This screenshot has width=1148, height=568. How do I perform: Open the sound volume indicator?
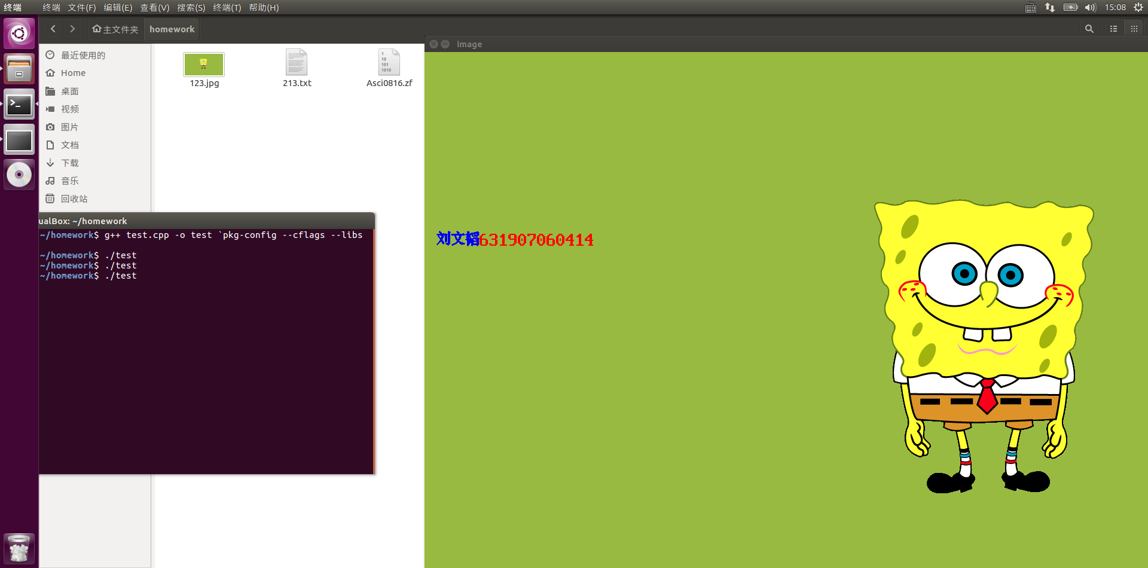click(1090, 8)
